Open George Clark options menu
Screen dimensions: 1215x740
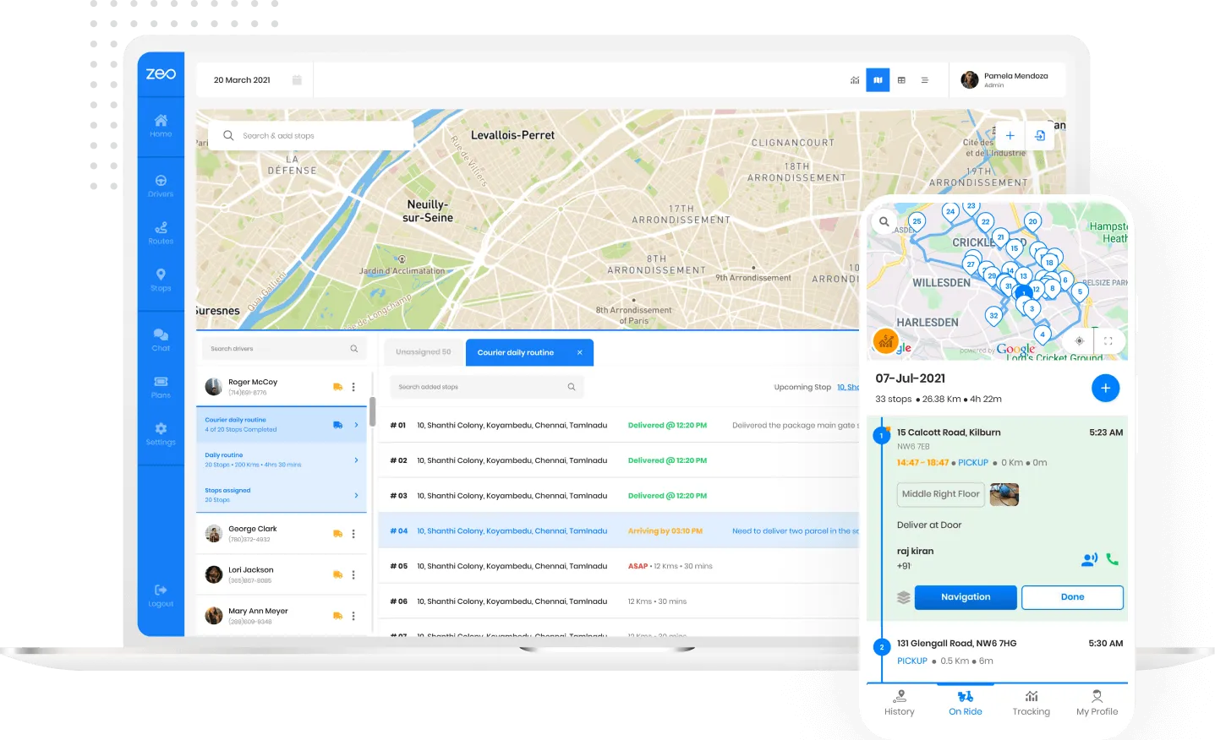pyautogui.click(x=353, y=534)
